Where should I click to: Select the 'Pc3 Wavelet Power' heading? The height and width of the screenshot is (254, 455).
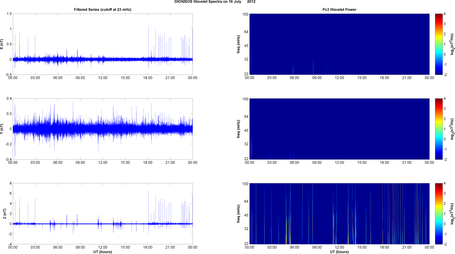(339, 10)
